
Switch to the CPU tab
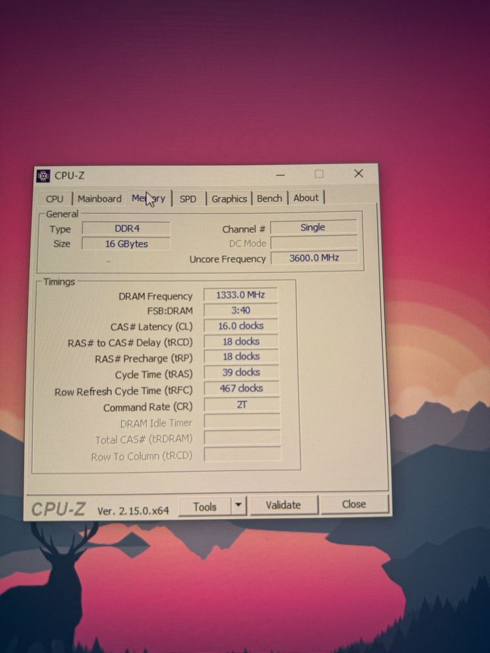(x=55, y=199)
